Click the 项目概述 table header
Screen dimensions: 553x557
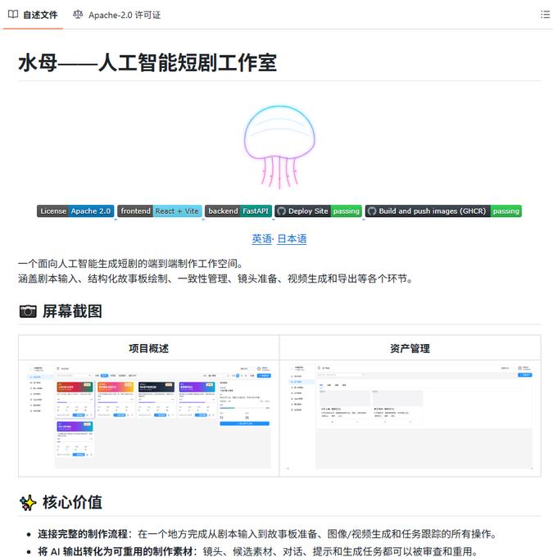149,348
